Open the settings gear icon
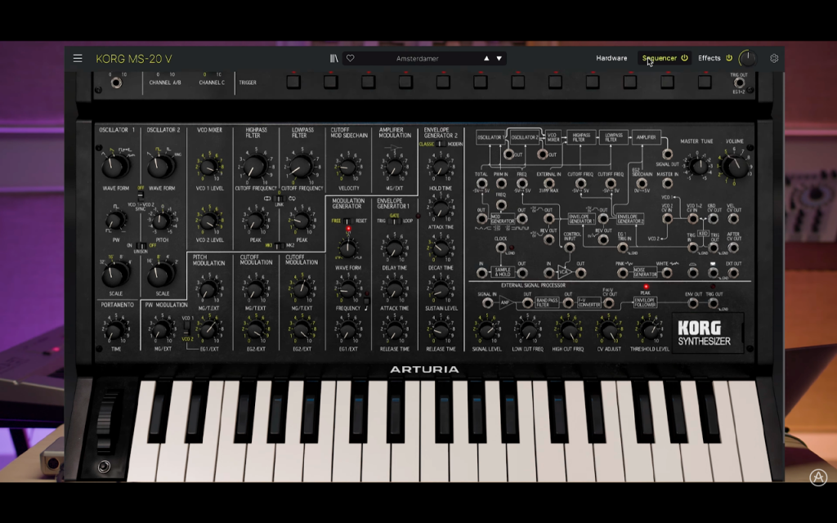The image size is (837, 523). click(774, 58)
